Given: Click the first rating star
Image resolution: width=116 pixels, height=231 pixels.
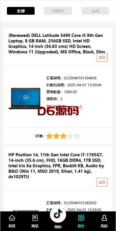Looking at the screenshot, I should coord(49,136).
